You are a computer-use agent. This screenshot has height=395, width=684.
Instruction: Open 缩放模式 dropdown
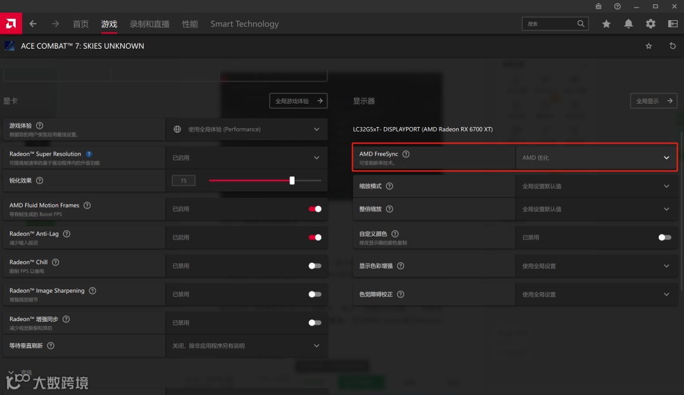click(x=597, y=186)
